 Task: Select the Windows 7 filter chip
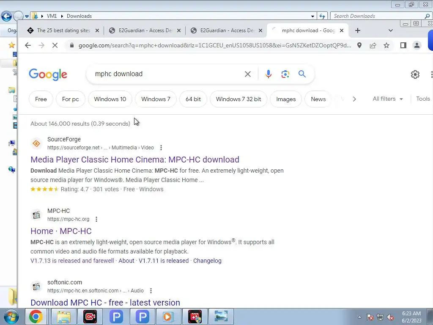[x=156, y=99]
